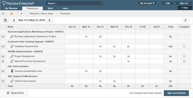This screenshot has height=98, width=193.
Task: Click ABC Administration group heading
Action: pos(18,66)
